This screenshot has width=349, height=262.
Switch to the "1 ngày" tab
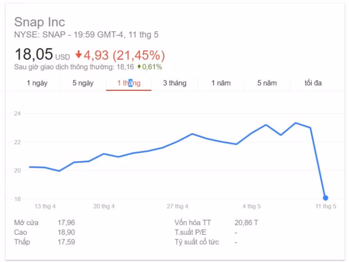pyautogui.click(x=37, y=83)
